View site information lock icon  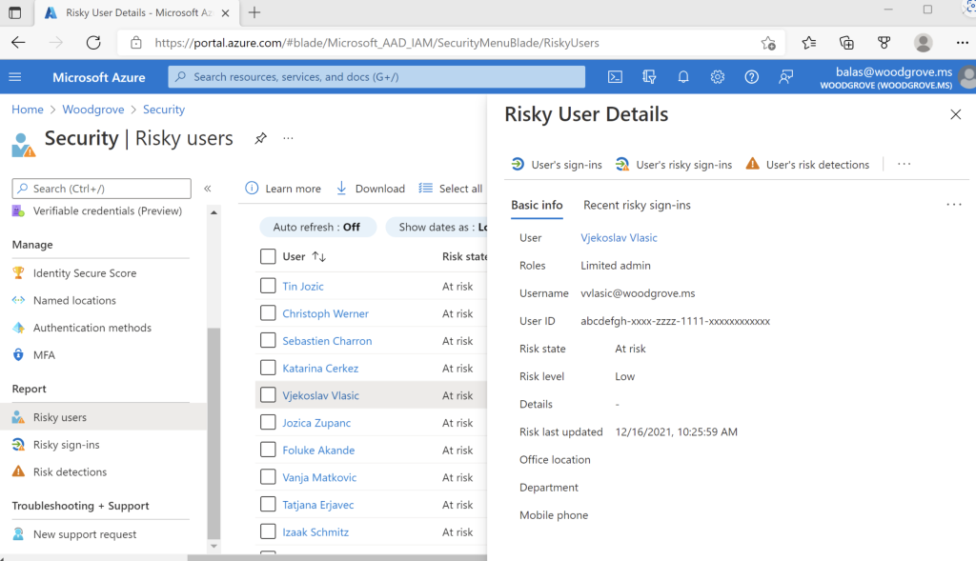135,43
